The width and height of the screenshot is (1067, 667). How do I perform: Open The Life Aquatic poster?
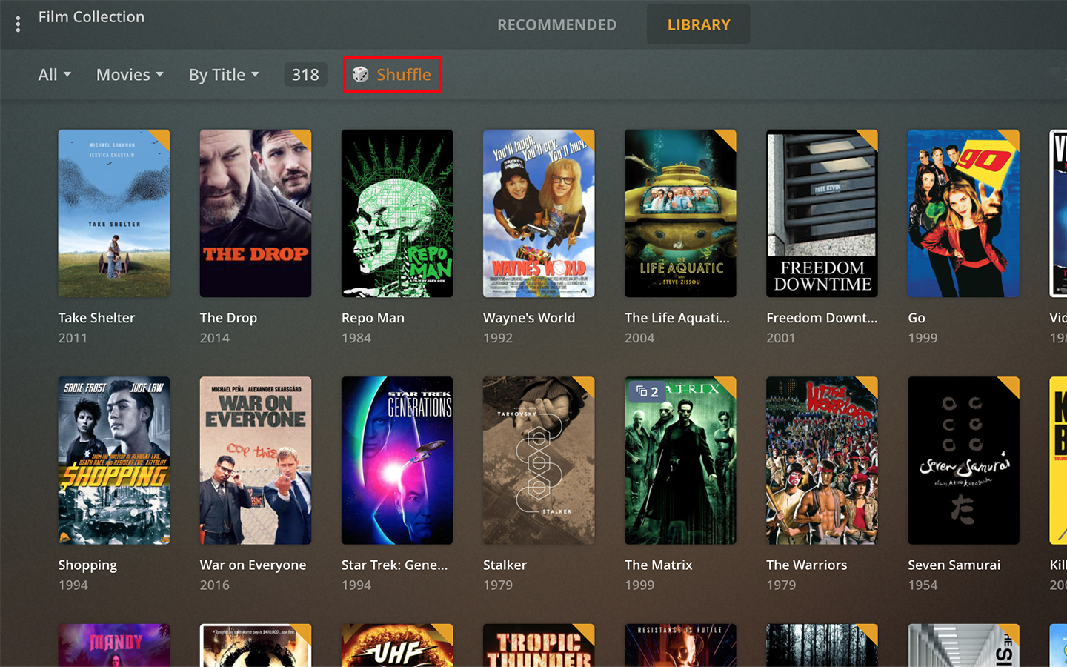(680, 213)
